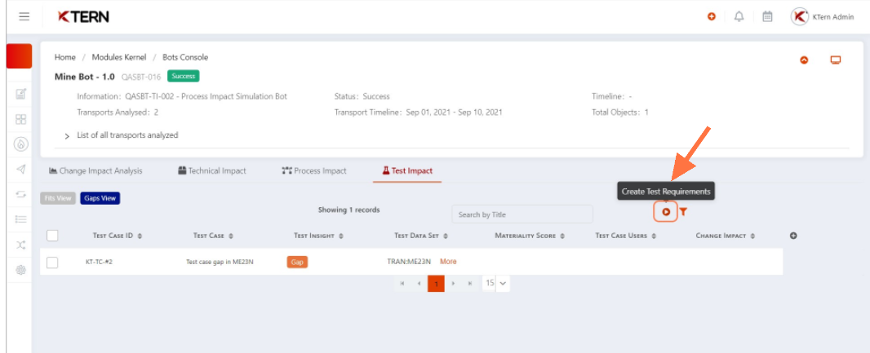Add column with plus circle icon
The width and height of the screenshot is (870, 353).
pos(793,236)
